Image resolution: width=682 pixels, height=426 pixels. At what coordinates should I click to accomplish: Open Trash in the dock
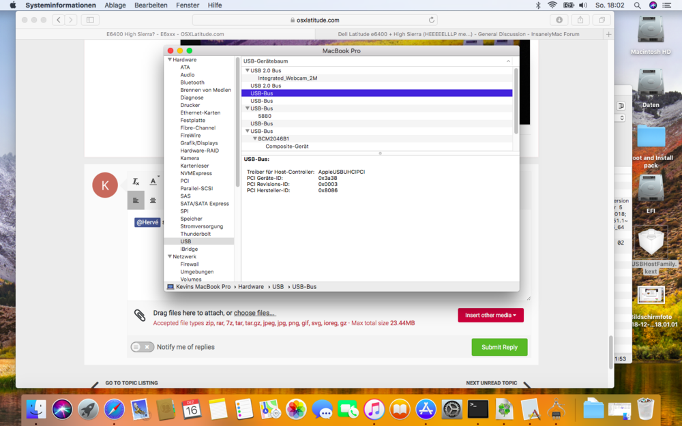point(645,410)
